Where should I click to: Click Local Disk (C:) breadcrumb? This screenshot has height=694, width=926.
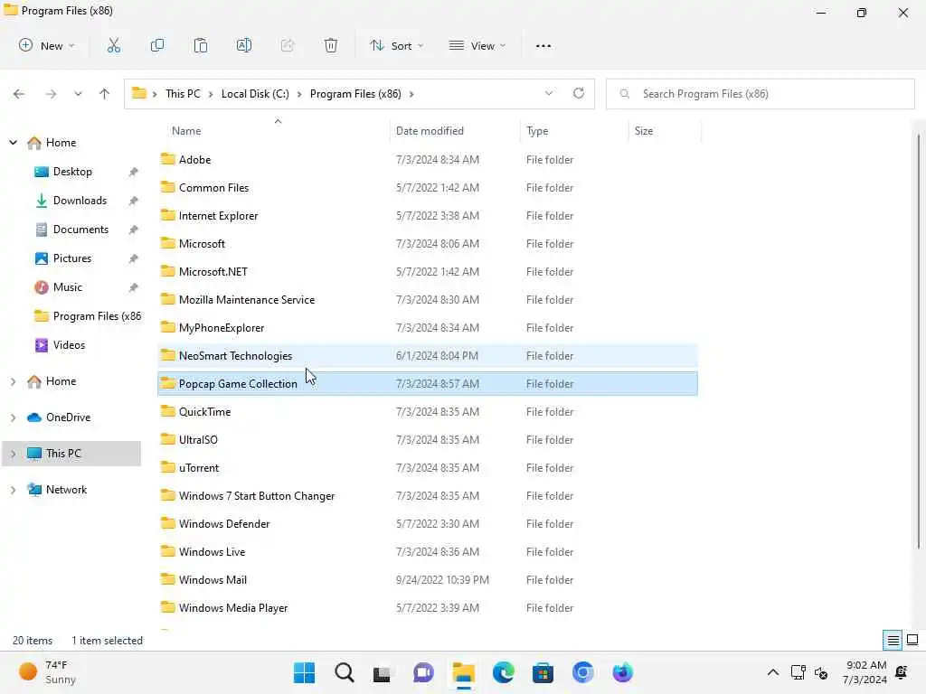pos(255,94)
